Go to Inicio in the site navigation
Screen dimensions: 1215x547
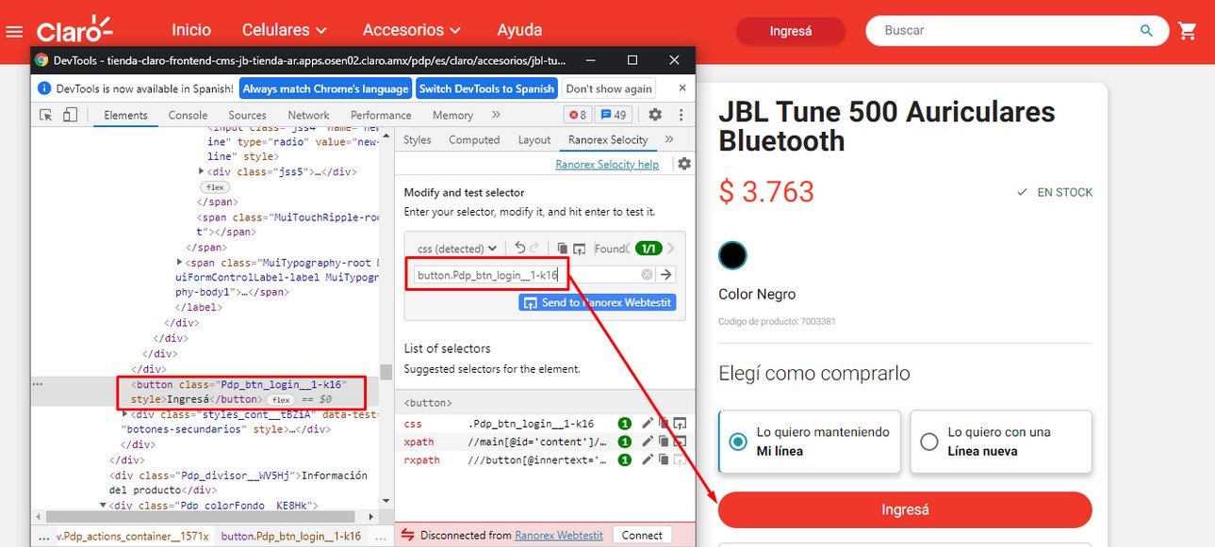pos(191,30)
